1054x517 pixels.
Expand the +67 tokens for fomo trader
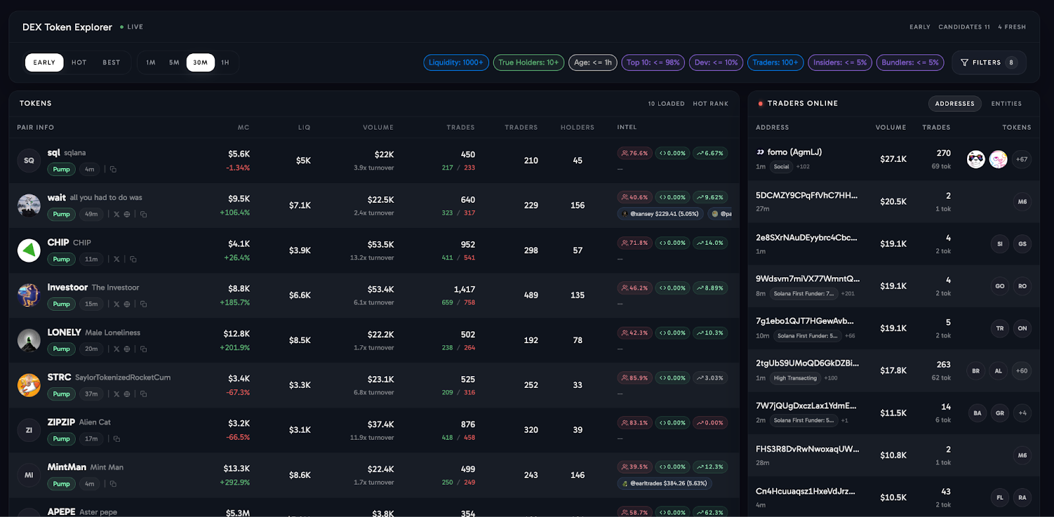[x=1022, y=159]
